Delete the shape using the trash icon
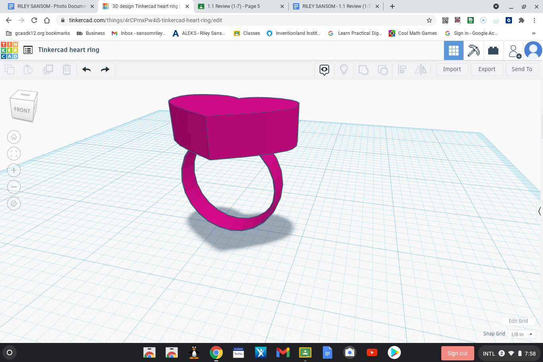Screen dimensions: 543x362 click(x=66, y=69)
